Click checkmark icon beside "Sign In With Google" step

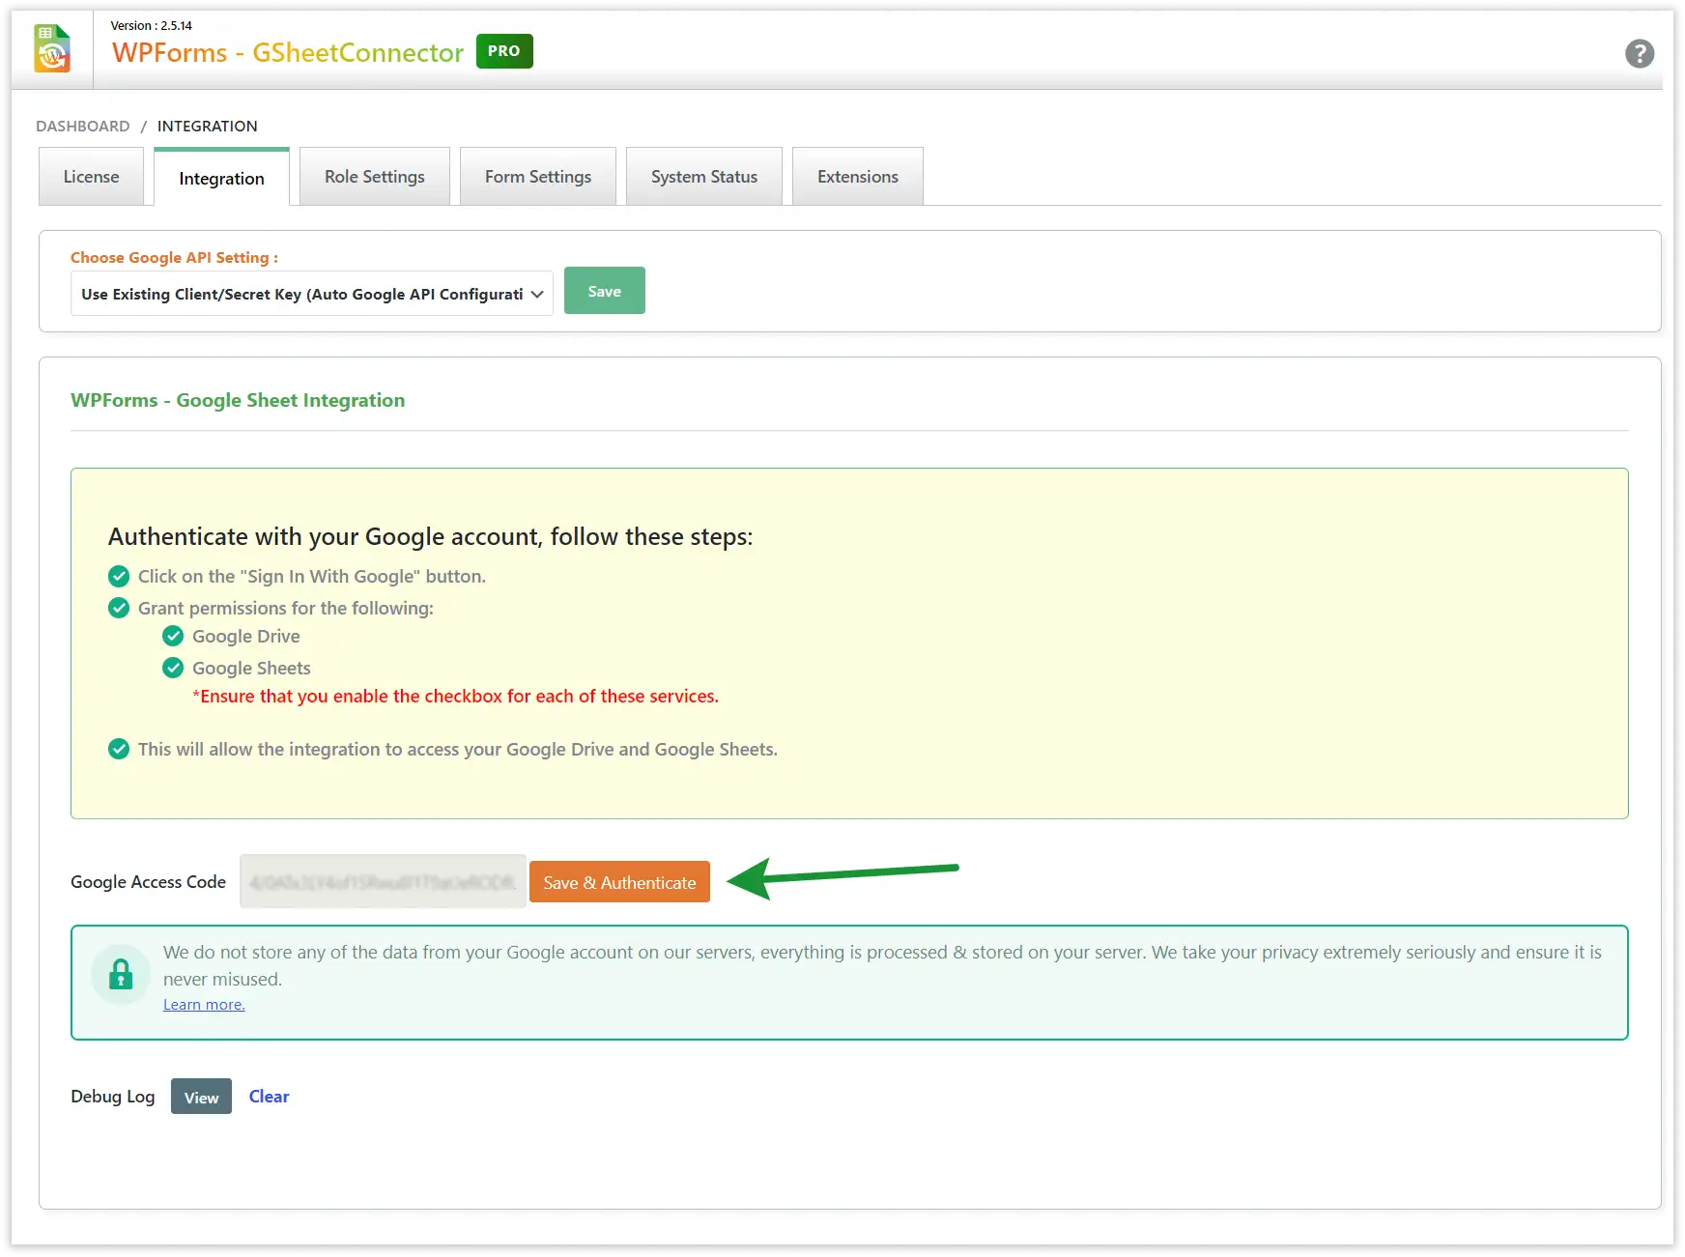click(119, 577)
